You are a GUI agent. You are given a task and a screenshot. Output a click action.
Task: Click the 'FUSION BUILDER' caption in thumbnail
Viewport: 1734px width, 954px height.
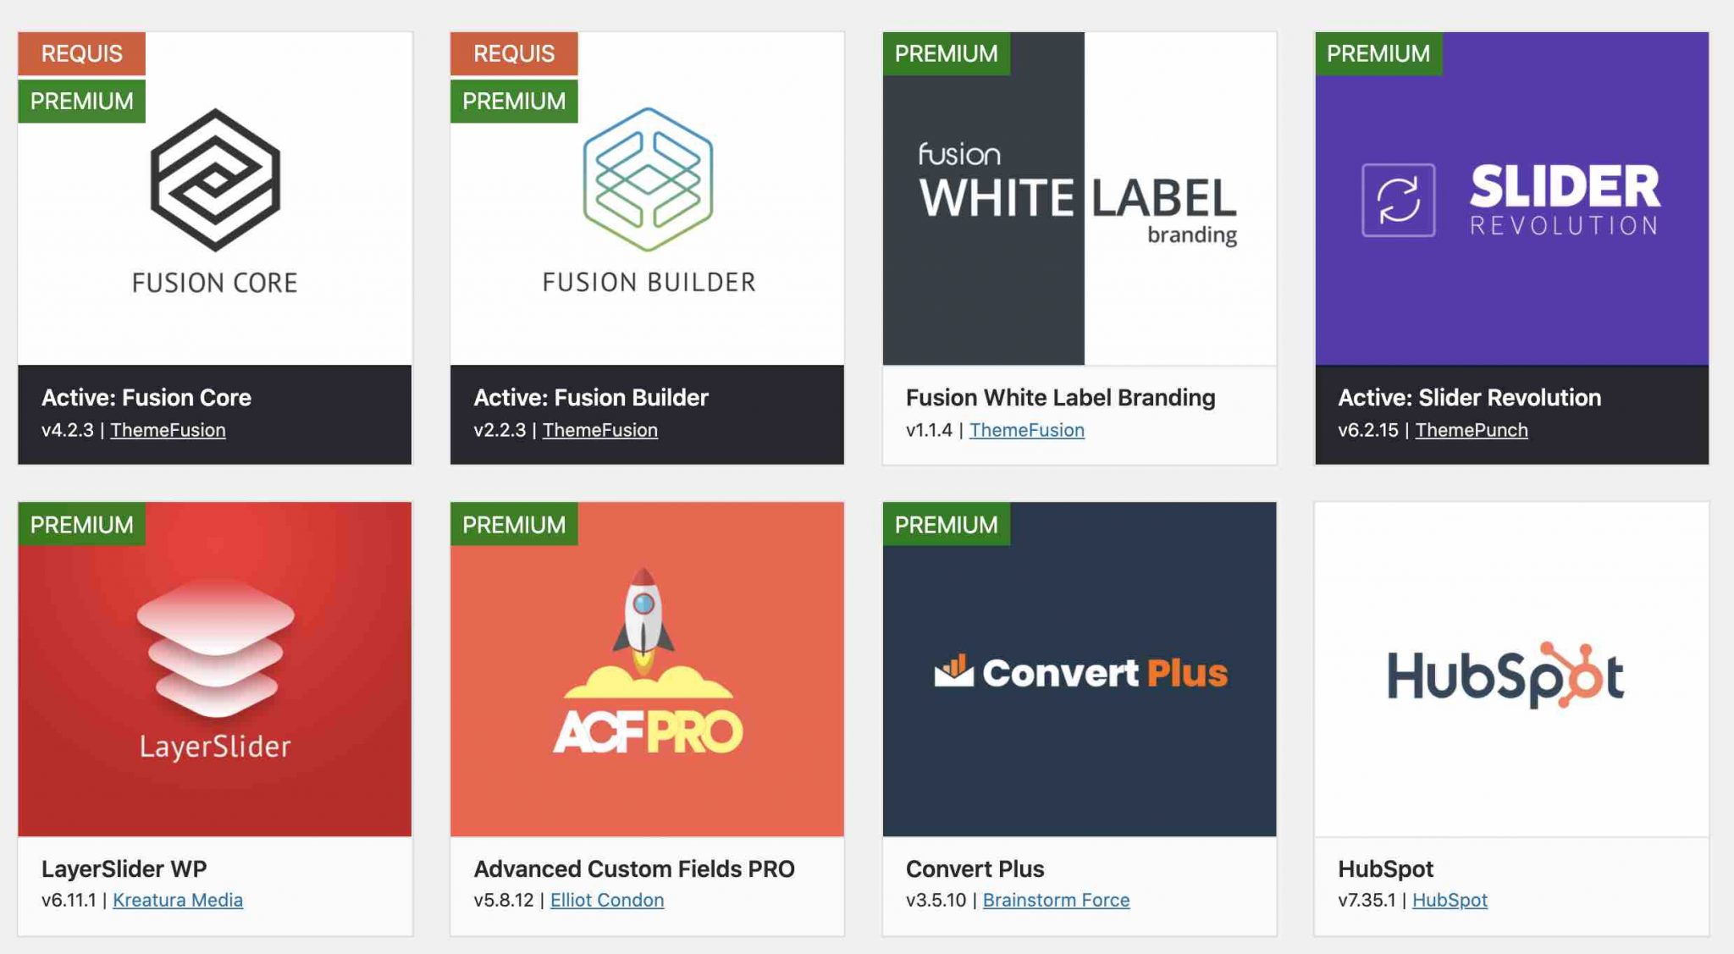[649, 282]
